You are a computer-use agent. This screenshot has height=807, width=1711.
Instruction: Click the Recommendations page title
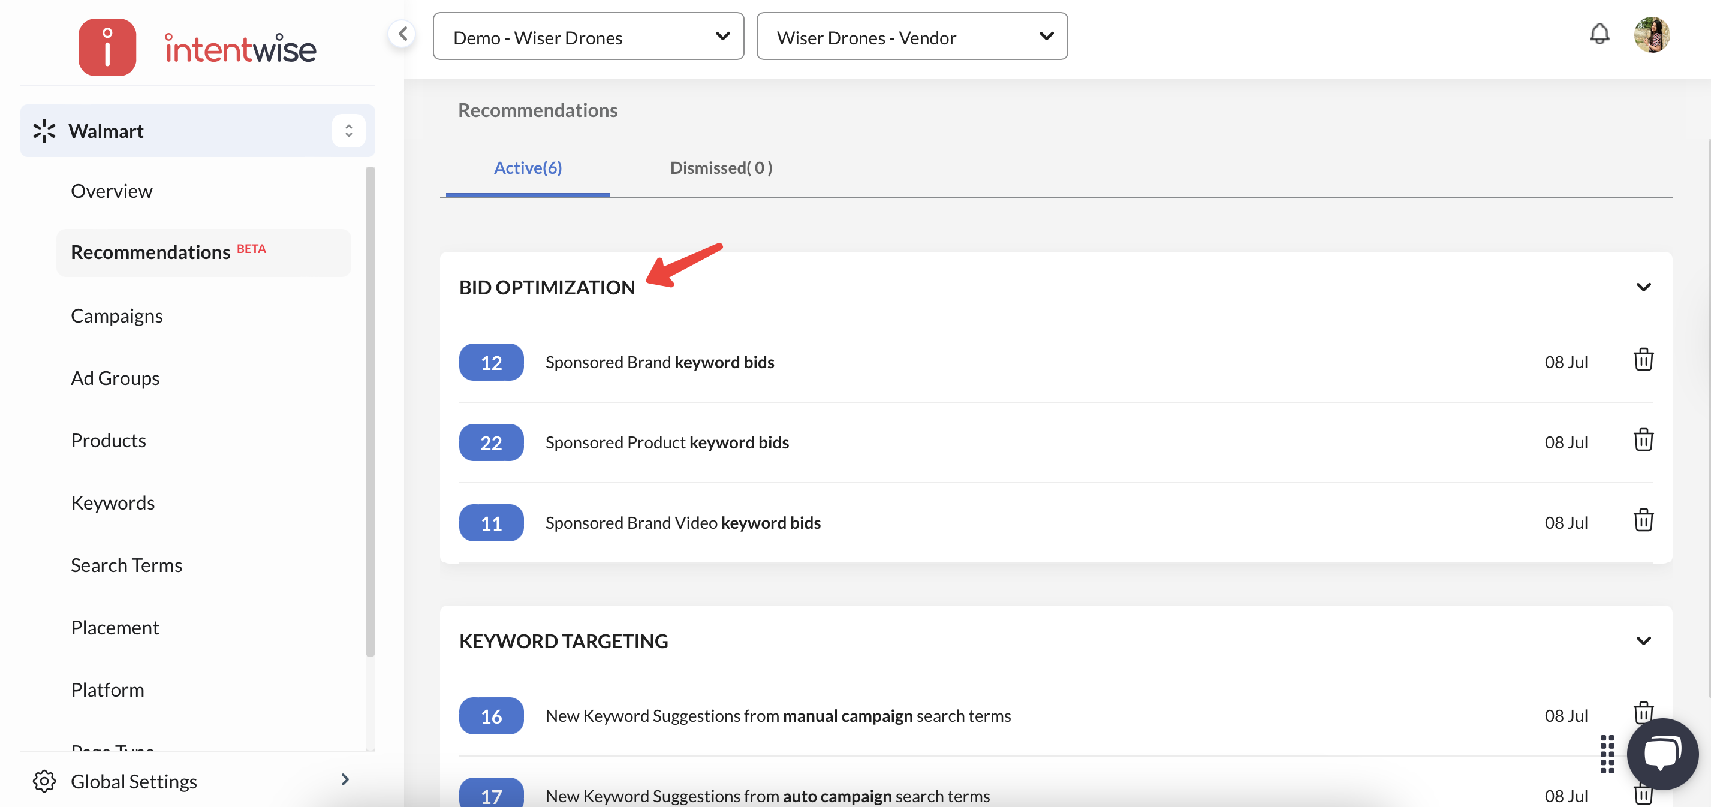pyautogui.click(x=537, y=110)
